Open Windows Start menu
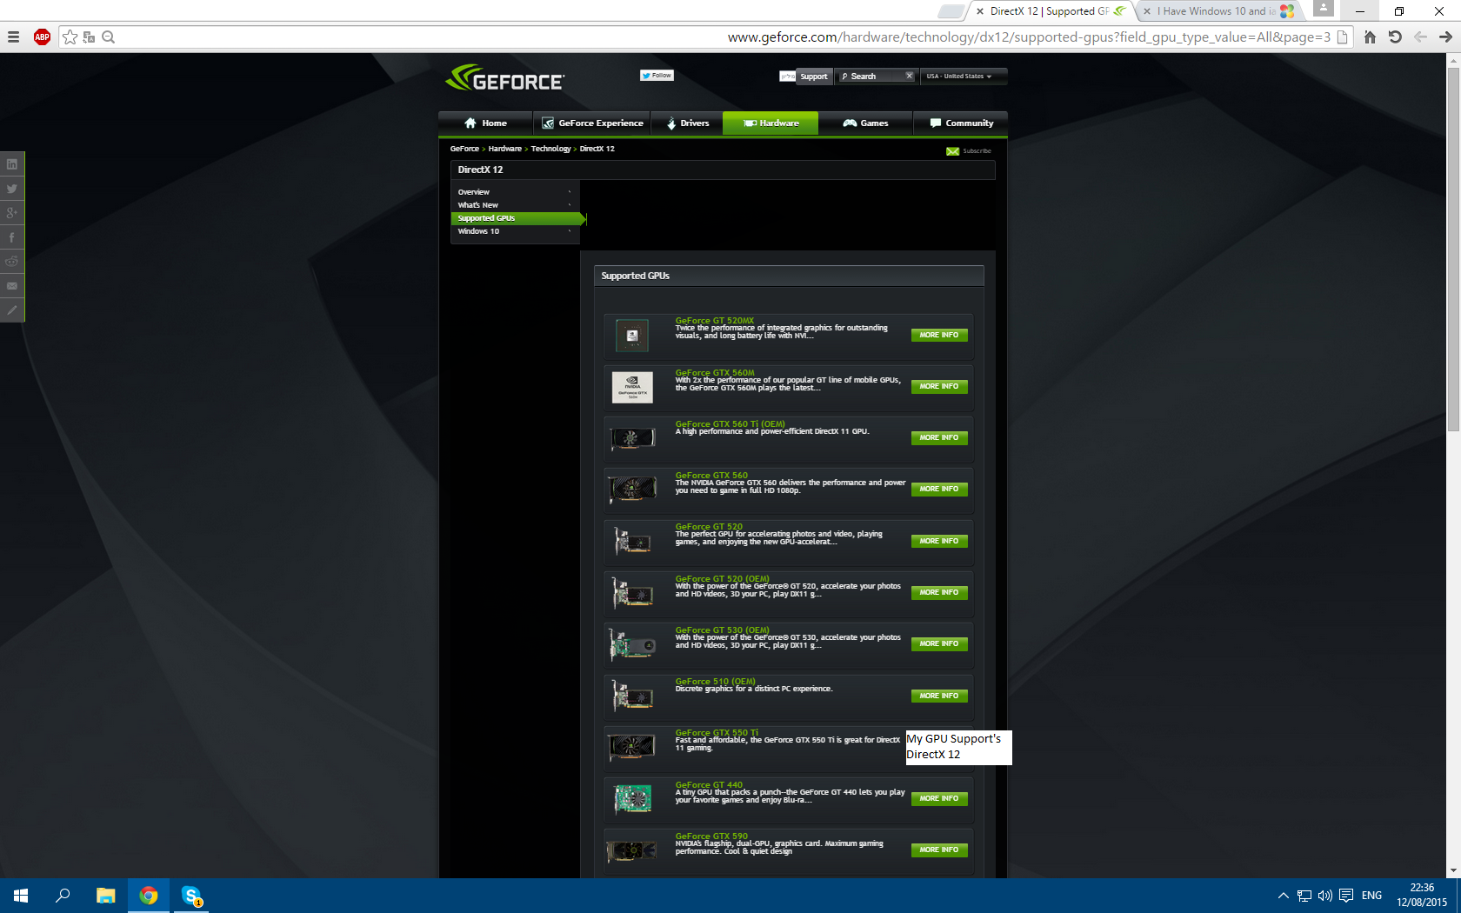The width and height of the screenshot is (1461, 913). 21,896
